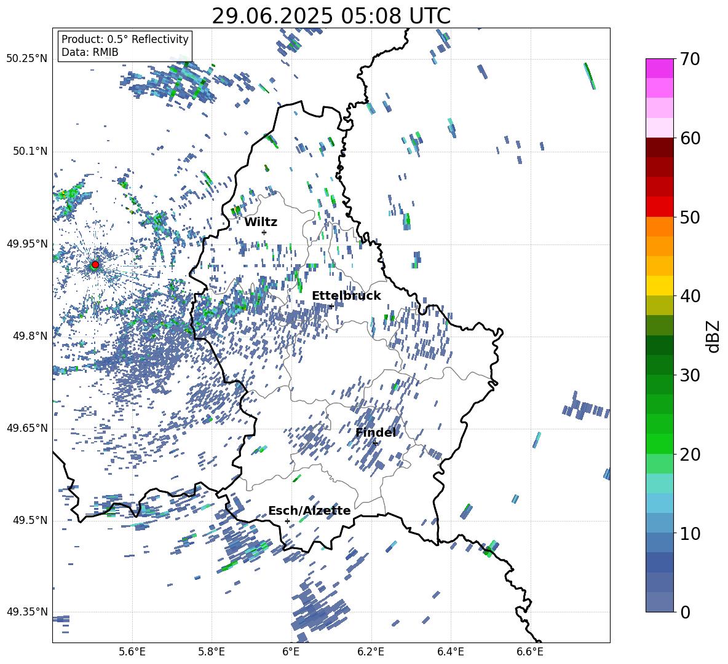The width and height of the screenshot is (728, 664).
Task: Click the yellow 40 dBZ colorbar segment
Action: click(660, 286)
